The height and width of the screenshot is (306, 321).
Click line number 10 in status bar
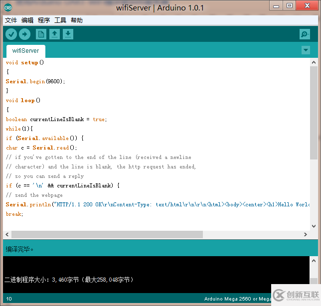pos(9,299)
